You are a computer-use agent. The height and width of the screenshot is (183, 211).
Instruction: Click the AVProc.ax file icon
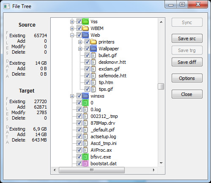click(85, 150)
